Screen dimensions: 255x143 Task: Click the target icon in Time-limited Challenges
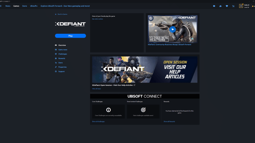pyautogui.click(x=143, y=110)
